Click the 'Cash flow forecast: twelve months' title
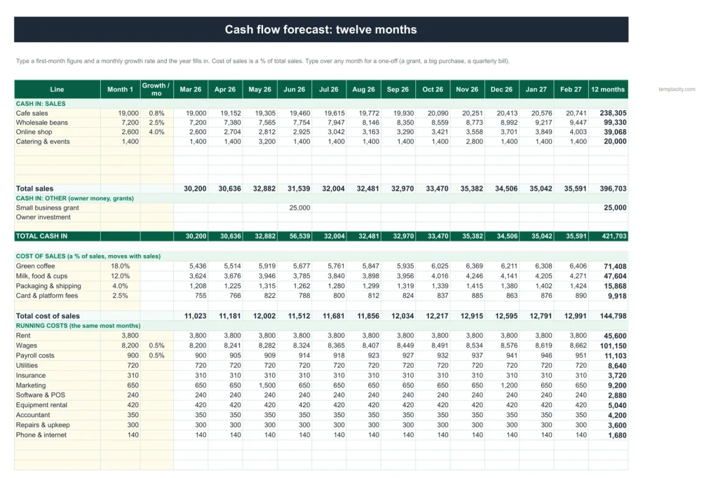Screen dimensions: 718x478 (321, 29)
